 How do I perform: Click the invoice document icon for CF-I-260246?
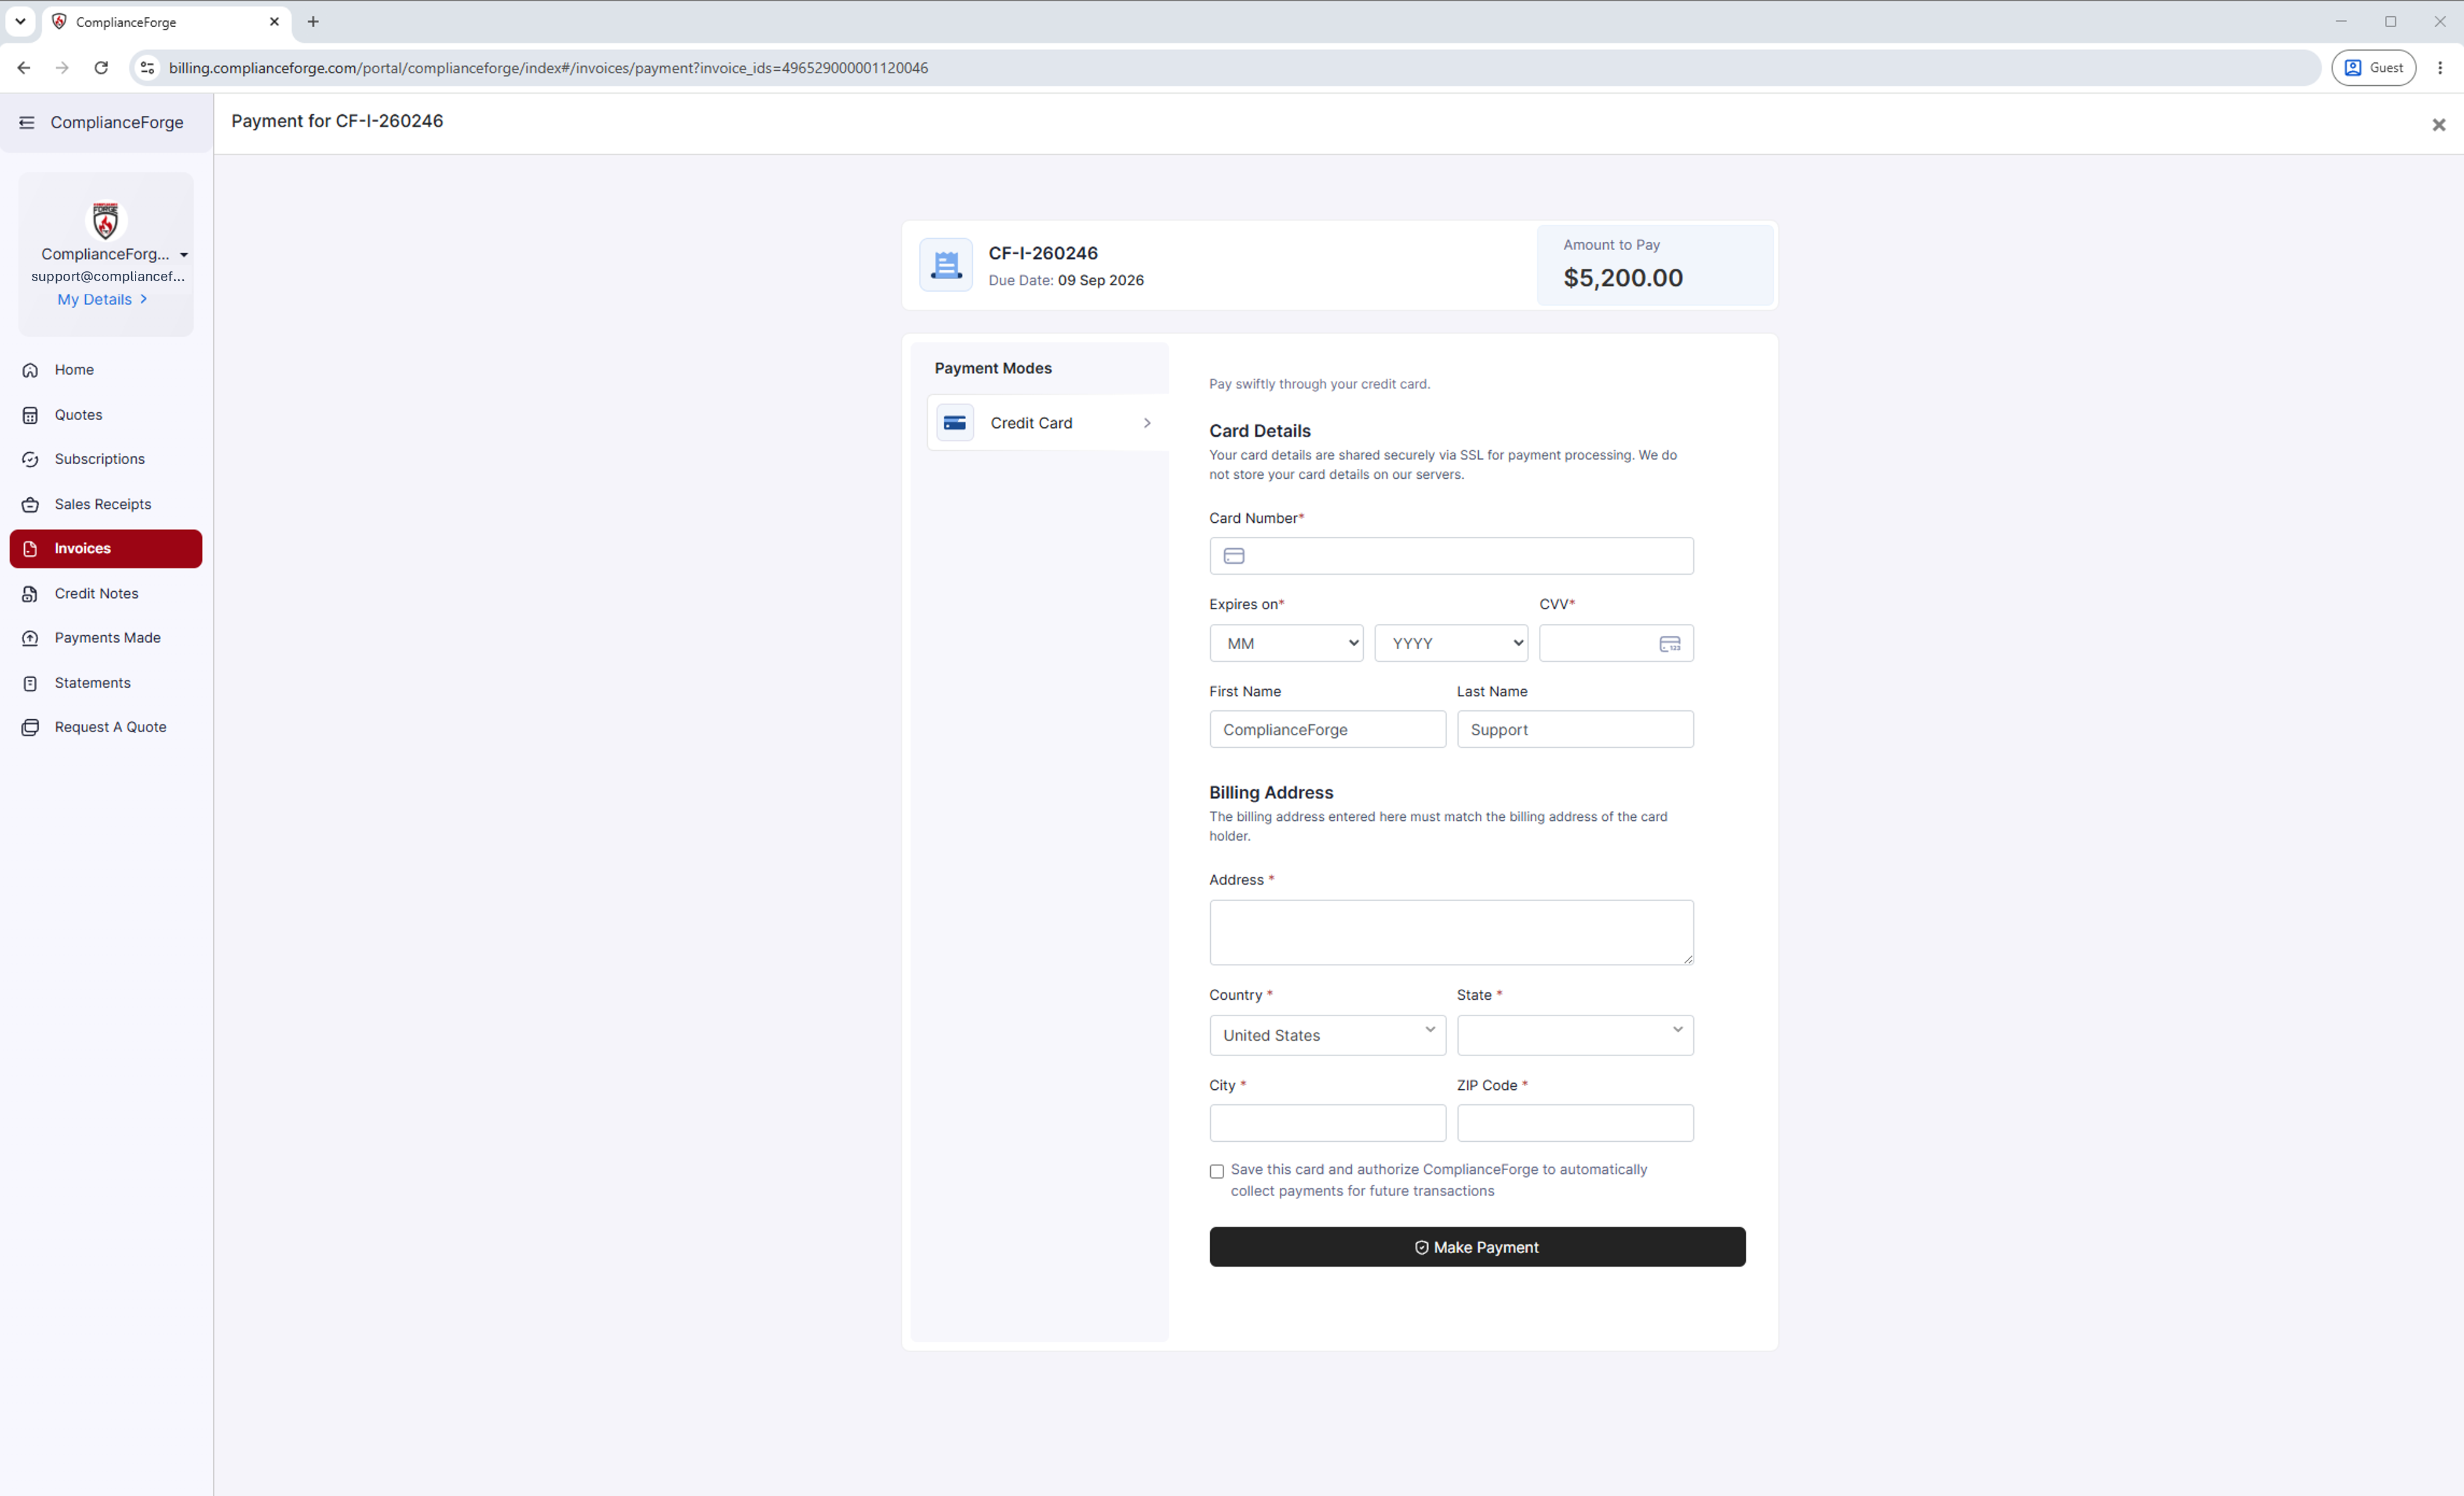[x=946, y=265]
